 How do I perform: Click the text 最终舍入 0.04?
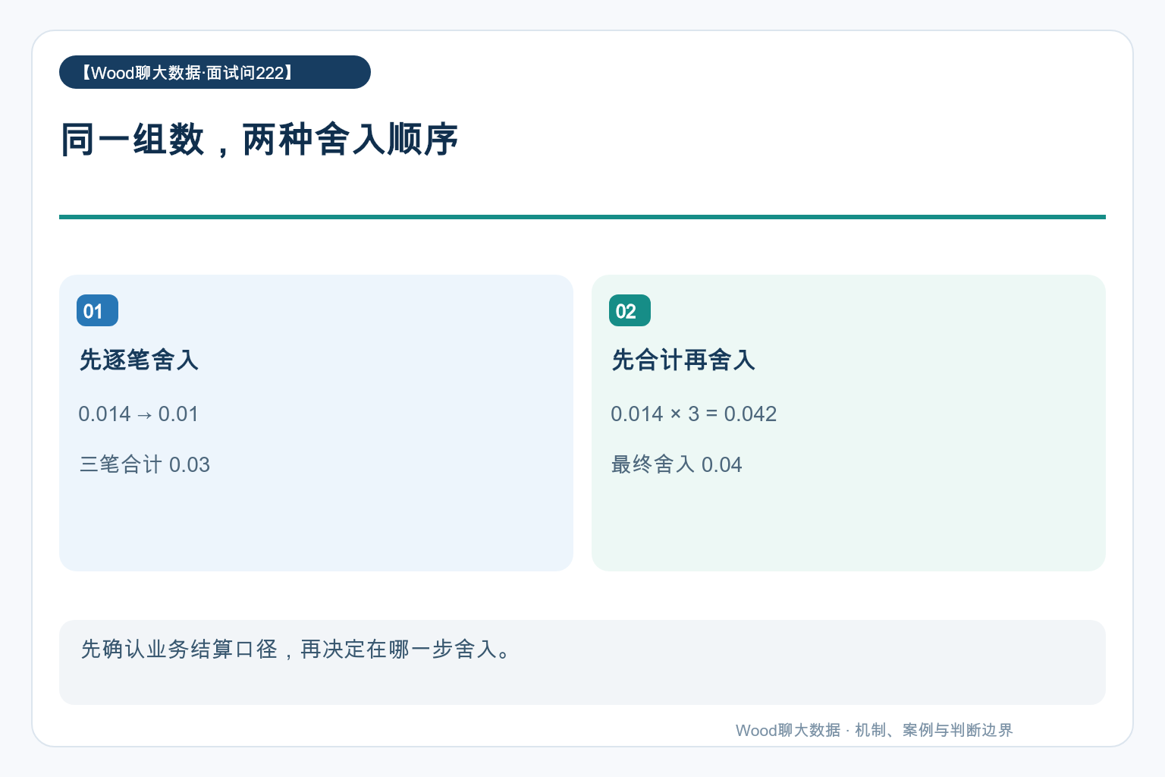(677, 464)
